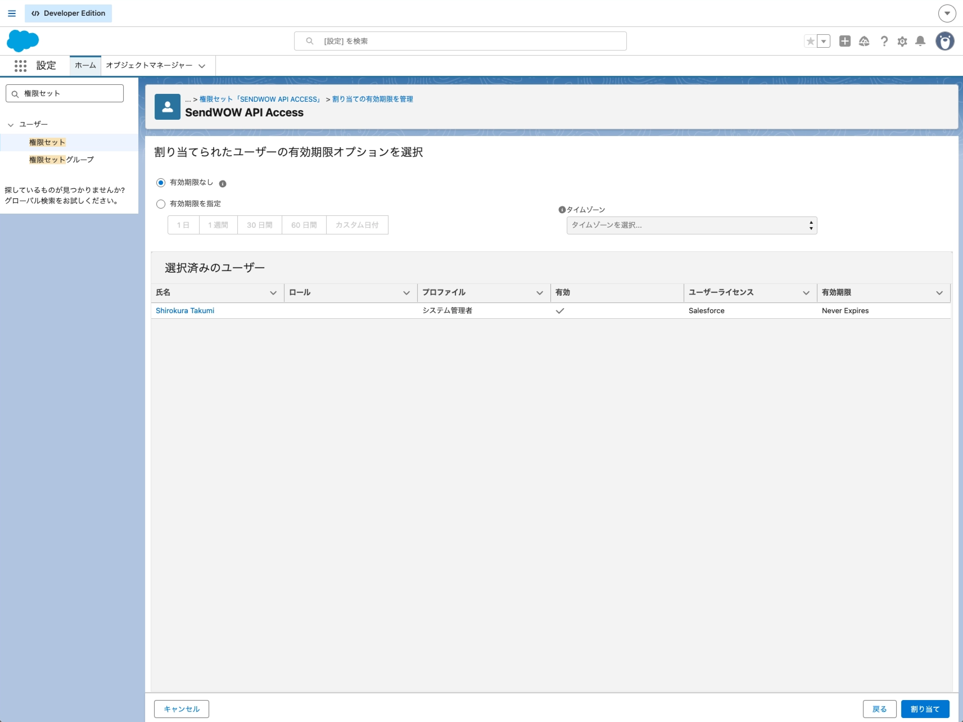The width and height of the screenshot is (963, 722).
Task: Open the user avatar profile menu
Action: pos(945,41)
